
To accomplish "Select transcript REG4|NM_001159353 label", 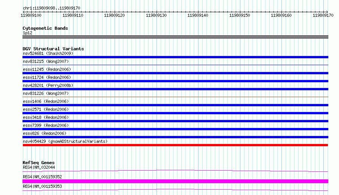I will tap(42, 186).
